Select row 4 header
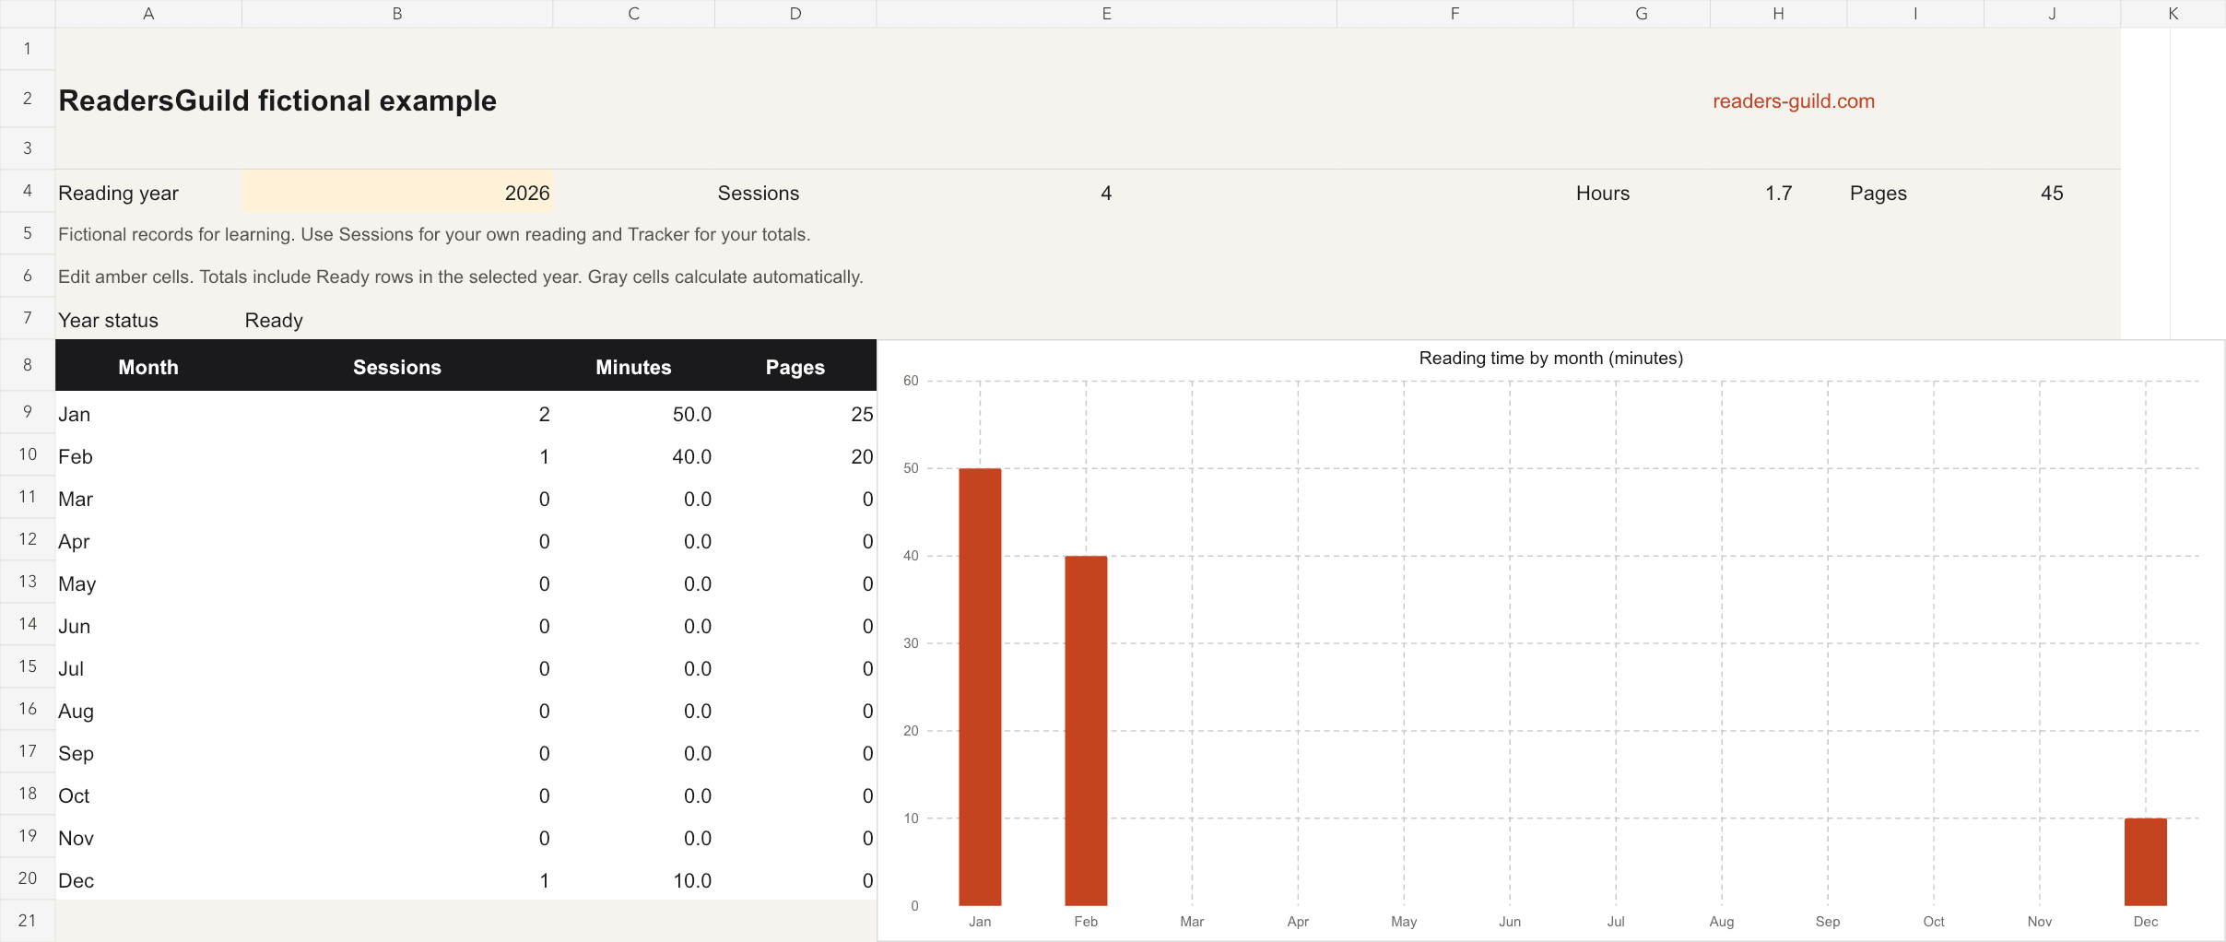Viewport: 2226px width, 942px height. pos(28,191)
